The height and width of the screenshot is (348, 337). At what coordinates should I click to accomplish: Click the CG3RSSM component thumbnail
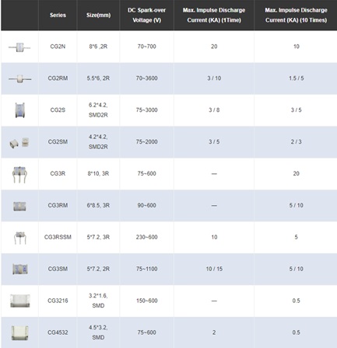20,238
